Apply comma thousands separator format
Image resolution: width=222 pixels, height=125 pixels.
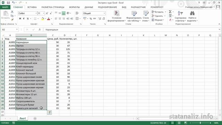click(x=95, y=18)
